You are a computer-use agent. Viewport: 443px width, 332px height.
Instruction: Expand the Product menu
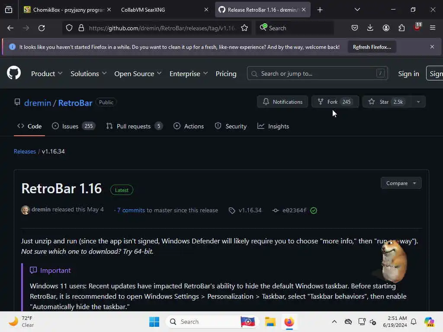47,73
